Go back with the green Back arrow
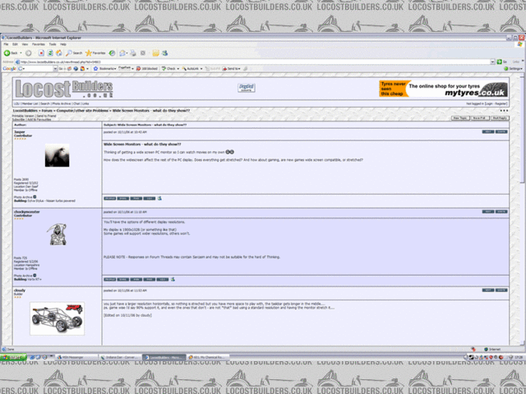The height and width of the screenshot is (394, 526). pos(11,53)
